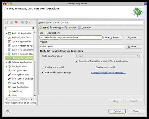Click the Duplicate configuration icon

[11, 22]
